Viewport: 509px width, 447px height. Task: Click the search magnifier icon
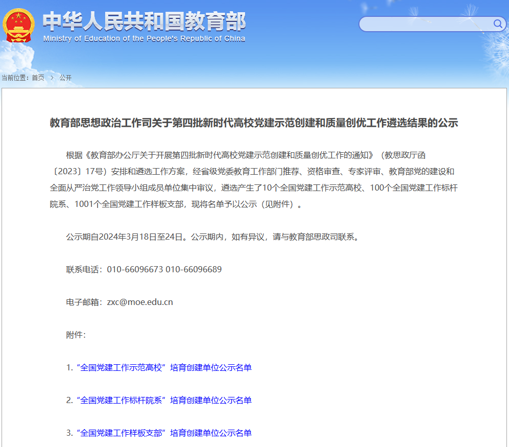(x=498, y=23)
